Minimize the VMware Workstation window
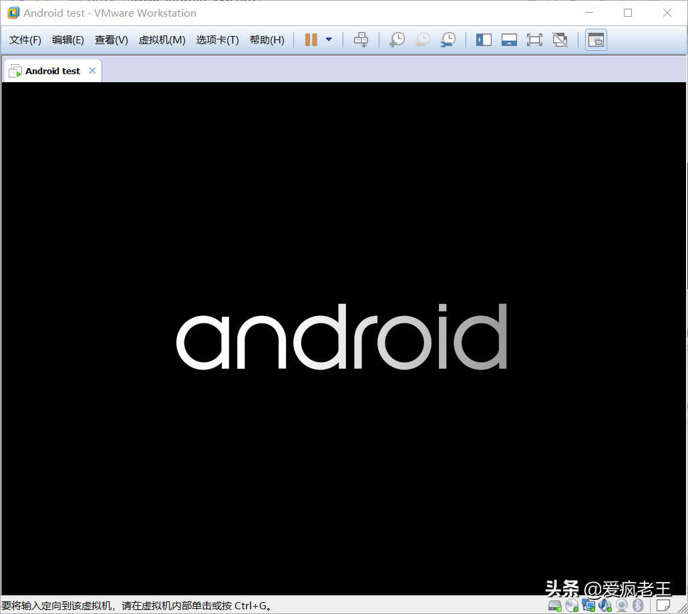688x614 pixels. pyautogui.click(x=589, y=13)
